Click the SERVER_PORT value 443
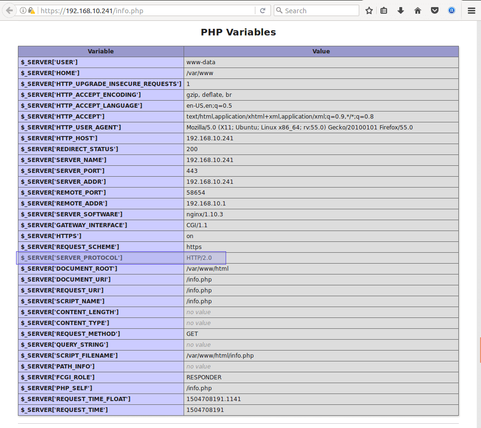The width and height of the screenshot is (481, 428). point(192,171)
